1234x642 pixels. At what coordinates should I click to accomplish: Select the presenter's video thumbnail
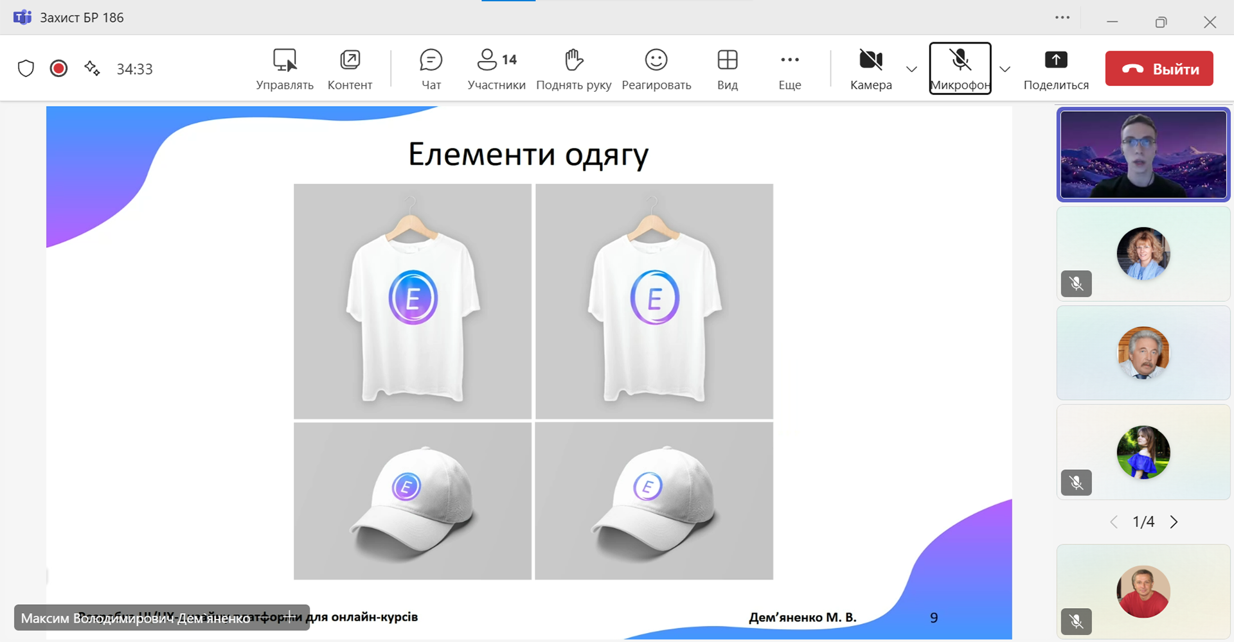click(1143, 155)
